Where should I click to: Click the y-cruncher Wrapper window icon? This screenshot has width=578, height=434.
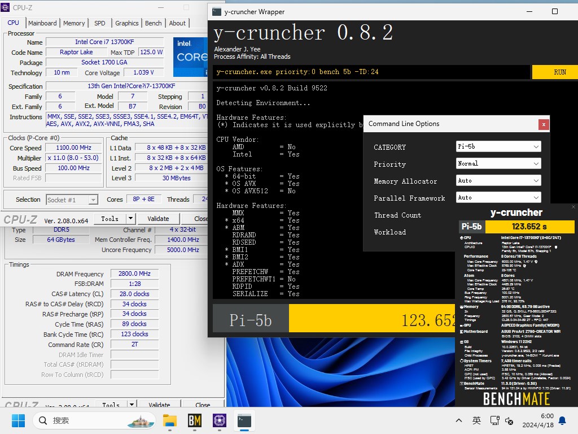[217, 12]
